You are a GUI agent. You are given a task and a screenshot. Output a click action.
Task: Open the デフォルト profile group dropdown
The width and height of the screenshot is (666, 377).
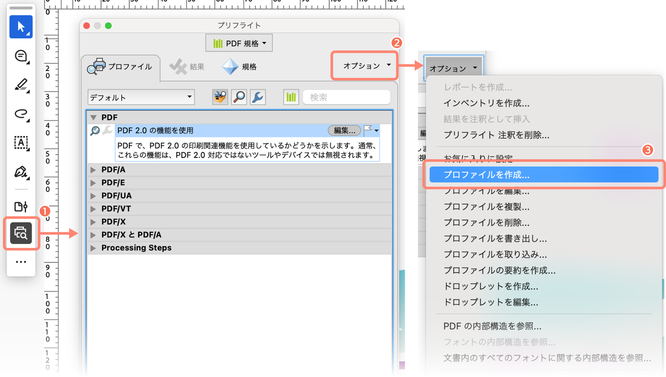click(x=140, y=97)
